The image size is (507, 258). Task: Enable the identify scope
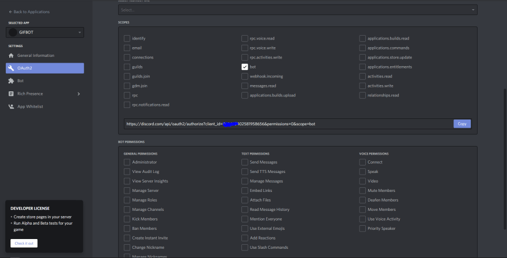pyautogui.click(x=127, y=38)
